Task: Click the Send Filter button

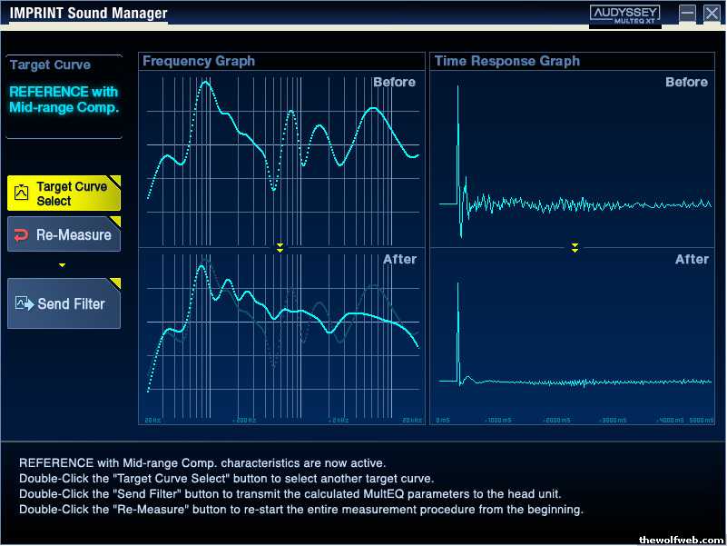Action: [x=64, y=303]
